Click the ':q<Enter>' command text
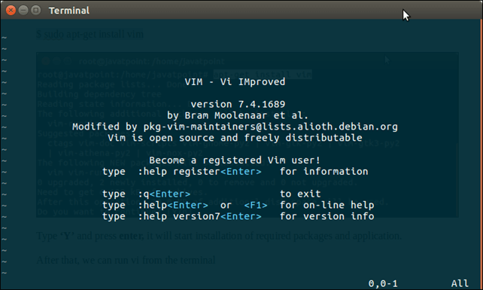This screenshot has height=290, width=483. [164, 194]
